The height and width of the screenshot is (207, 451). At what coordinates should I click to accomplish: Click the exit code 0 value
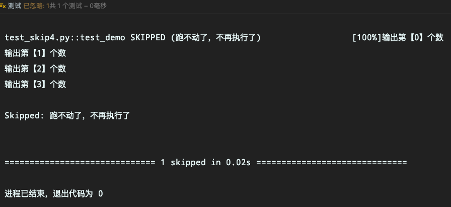click(101, 194)
